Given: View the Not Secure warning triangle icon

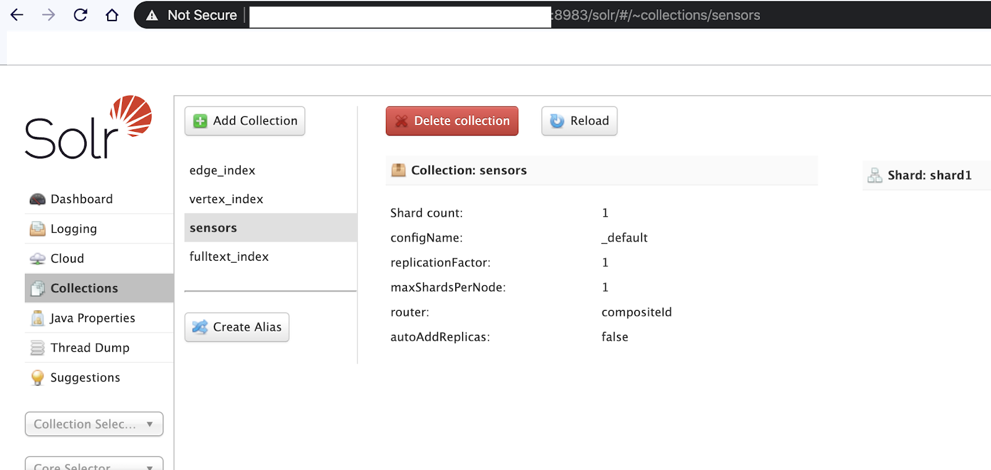Looking at the screenshot, I should click(152, 15).
